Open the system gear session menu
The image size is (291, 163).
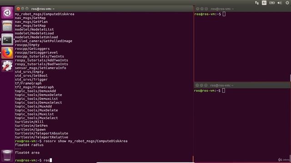tap(287, 3)
